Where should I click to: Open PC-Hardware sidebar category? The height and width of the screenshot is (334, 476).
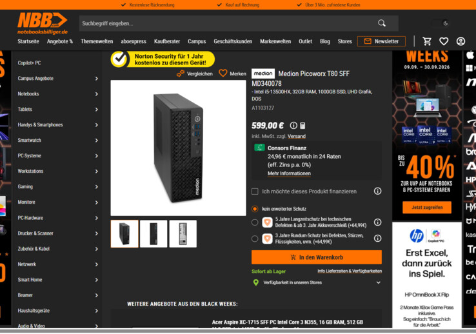(30, 218)
